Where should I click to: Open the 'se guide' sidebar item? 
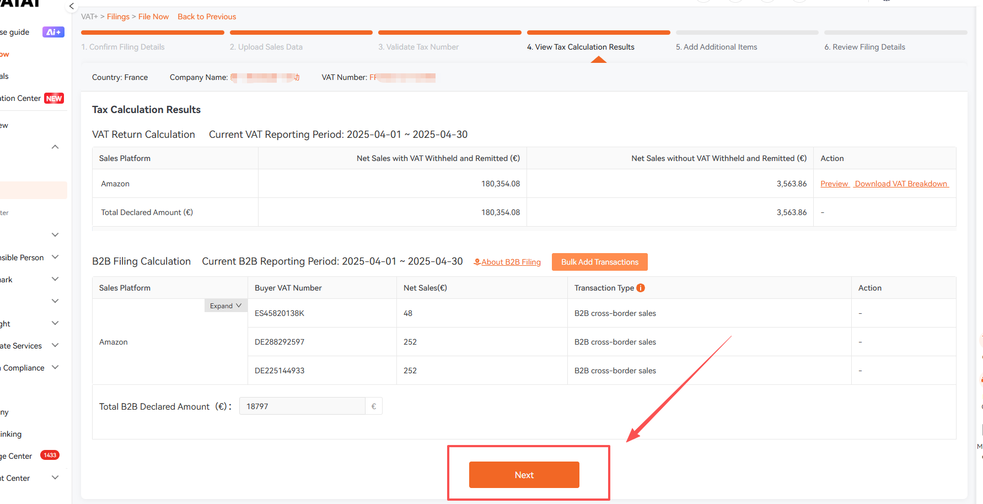coord(15,32)
